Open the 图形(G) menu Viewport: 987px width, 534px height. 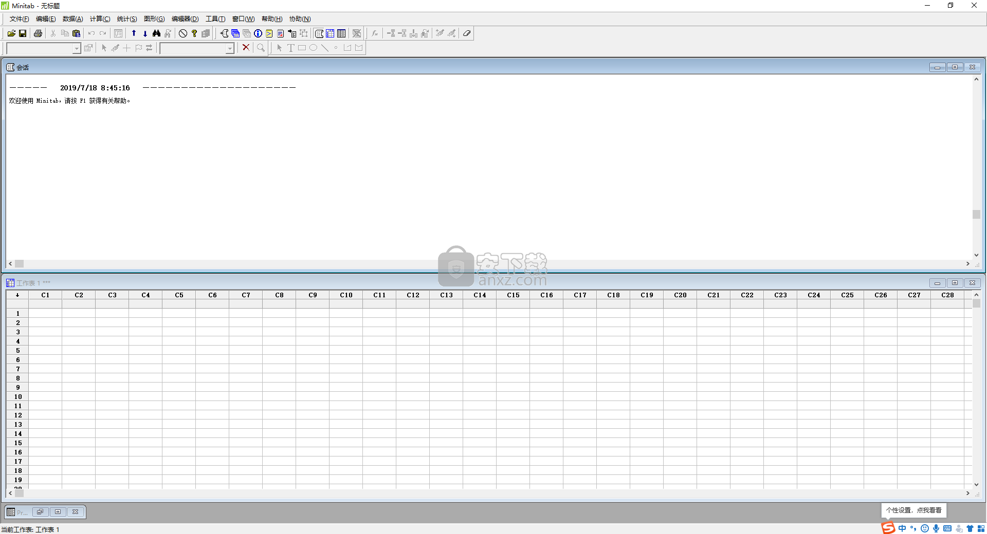pyautogui.click(x=154, y=19)
